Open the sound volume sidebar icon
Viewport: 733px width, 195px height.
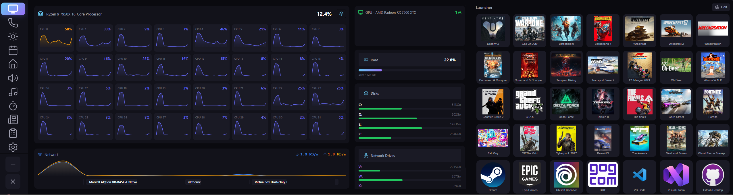13,78
